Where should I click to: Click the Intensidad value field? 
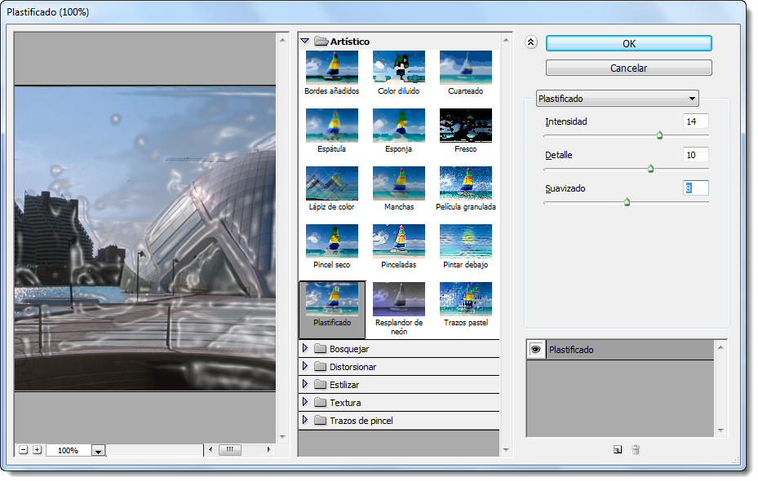click(696, 121)
